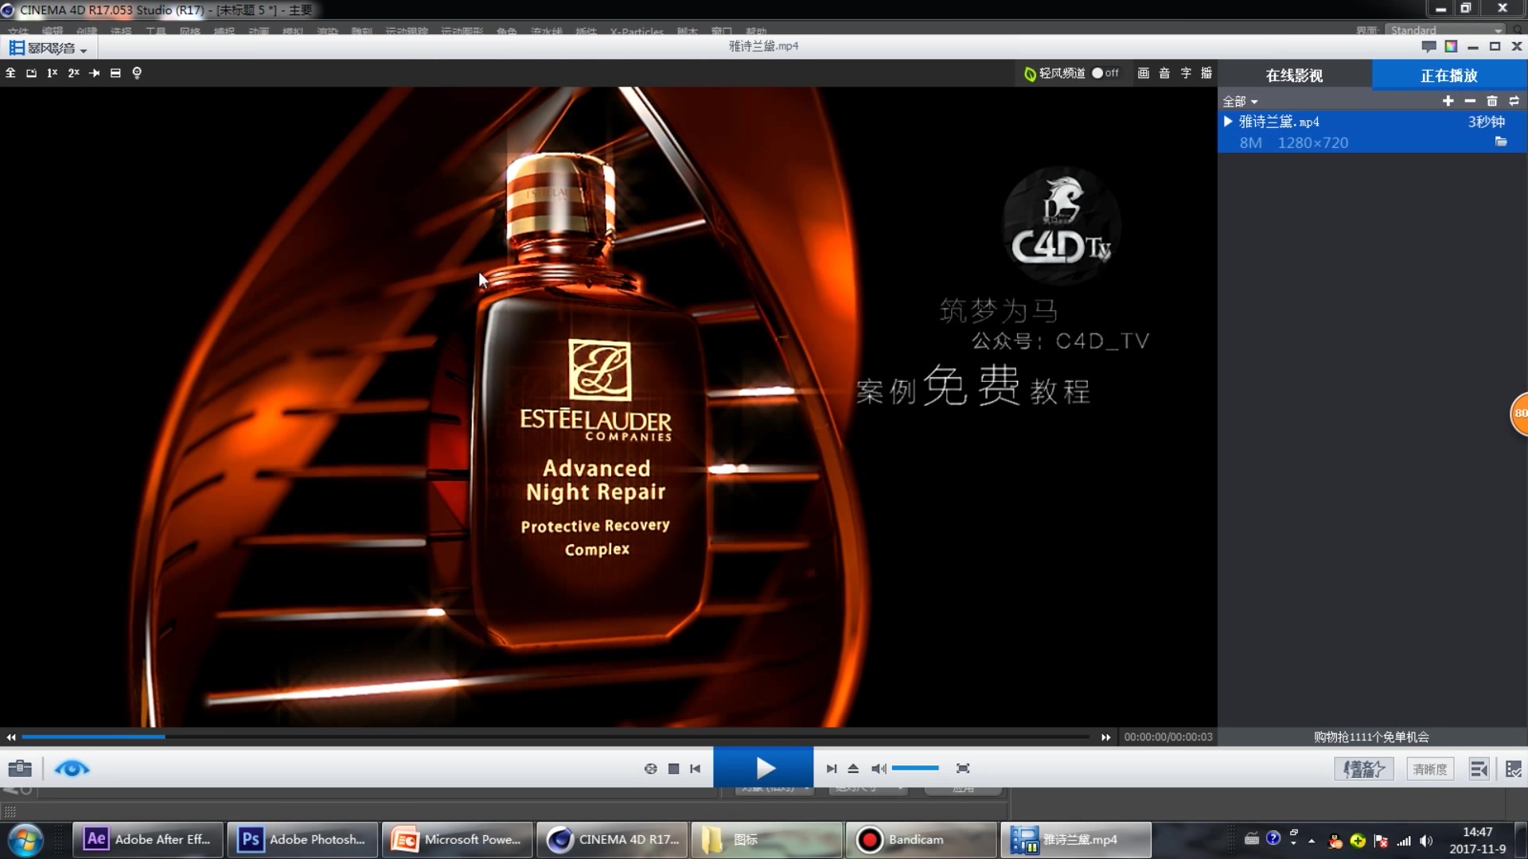
Task: Click the 雅诗兰黛.mp4 taskbar item
Action: click(x=1076, y=840)
